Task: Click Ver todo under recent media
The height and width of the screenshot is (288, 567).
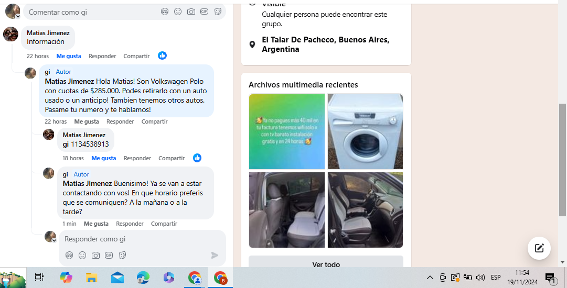Action: tap(326, 263)
